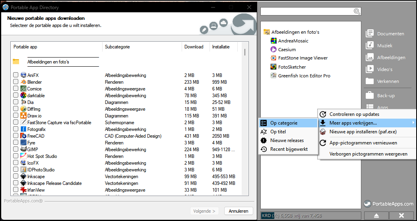Click the search magnifier icon

point(357,12)
